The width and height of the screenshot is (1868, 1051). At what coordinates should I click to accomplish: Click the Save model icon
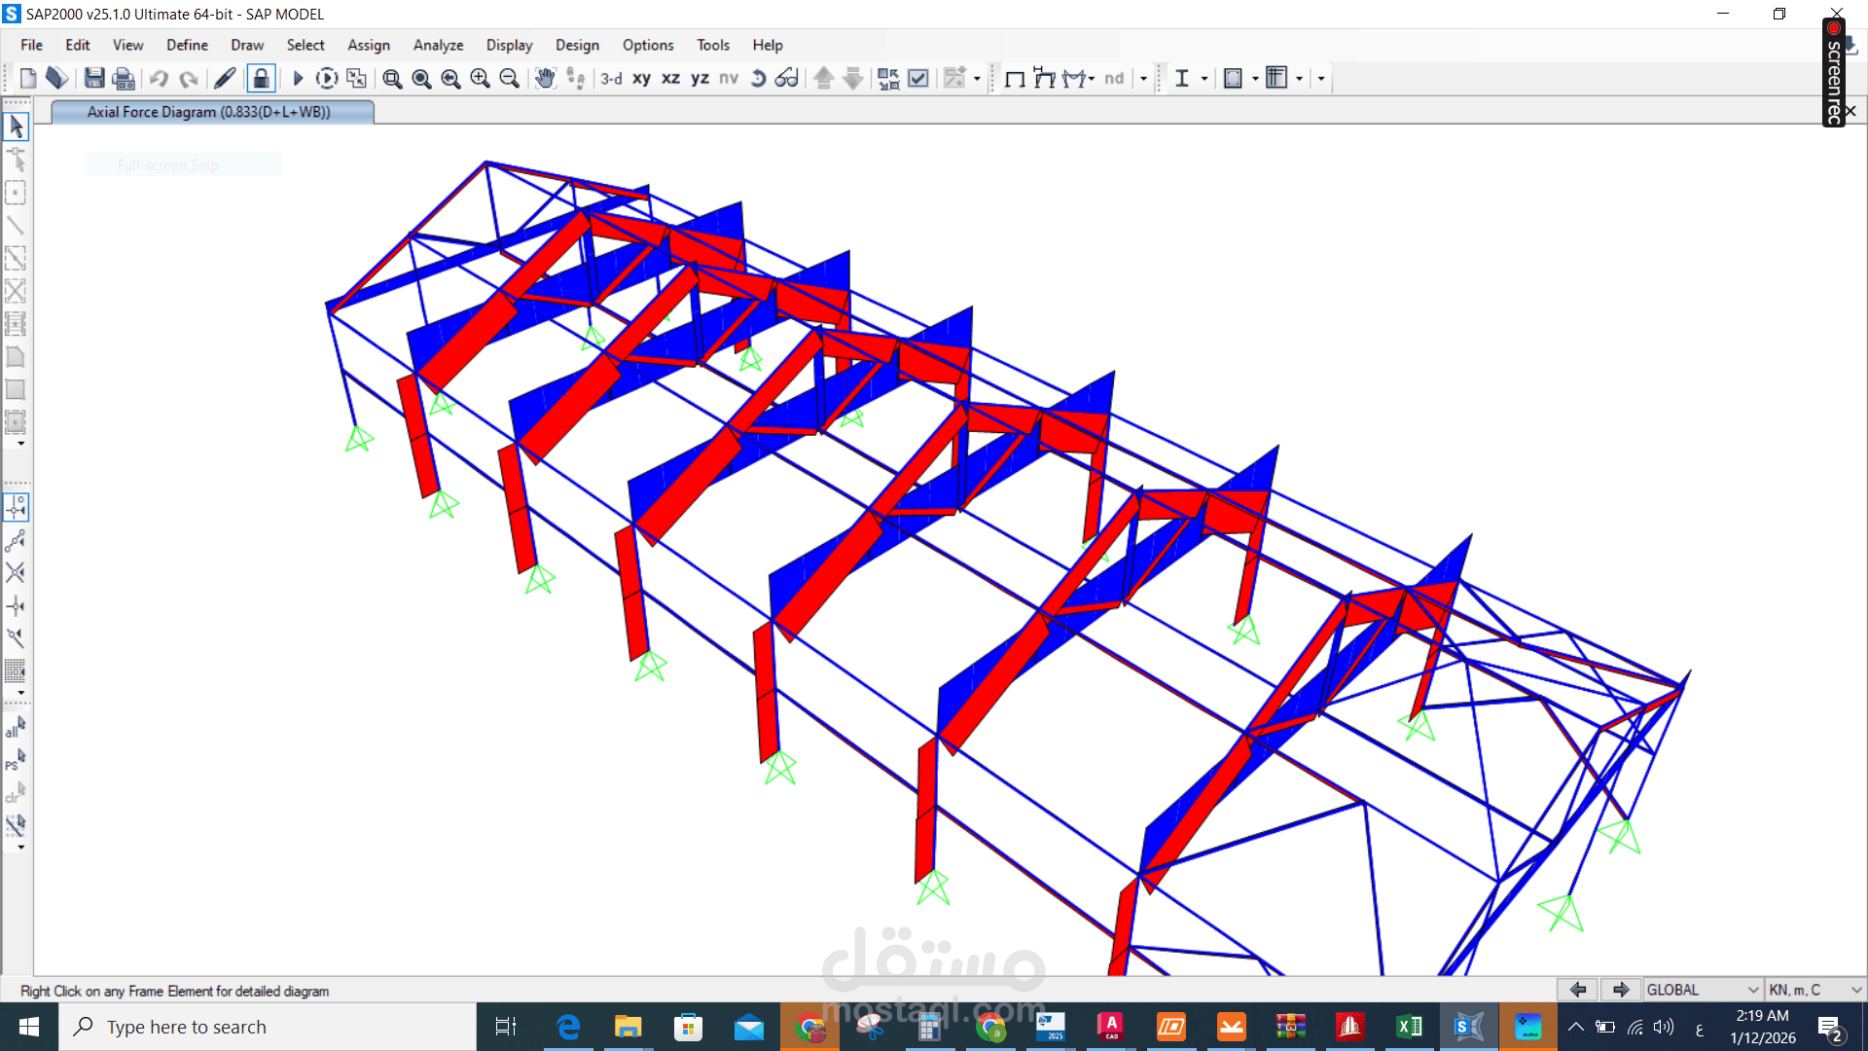[x=94, y=79]
